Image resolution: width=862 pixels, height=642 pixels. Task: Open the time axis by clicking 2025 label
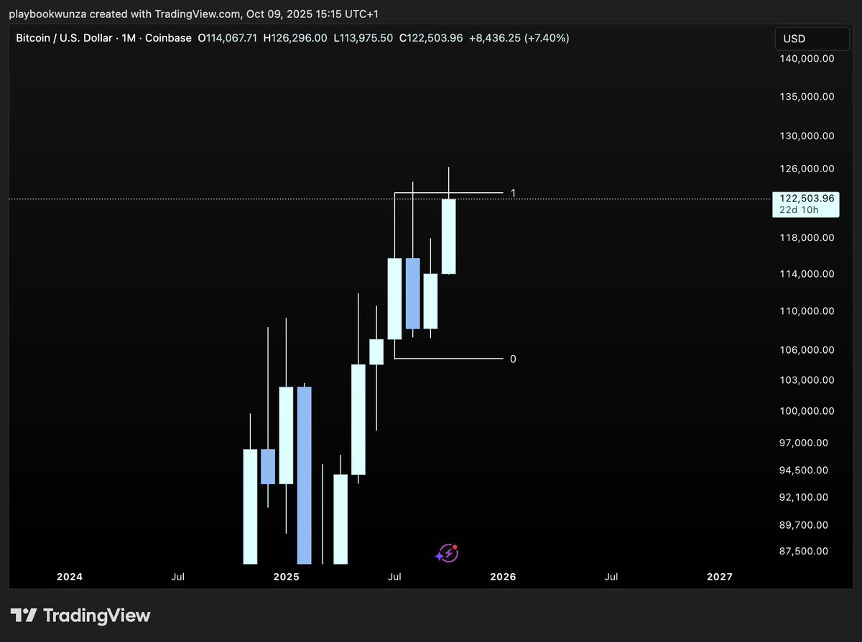(286, 577)
